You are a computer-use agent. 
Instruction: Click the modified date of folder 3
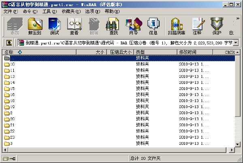(194, 143)
